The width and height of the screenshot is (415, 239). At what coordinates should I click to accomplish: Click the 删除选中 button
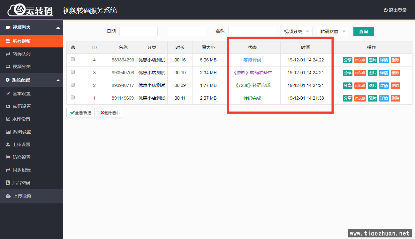click(110, 113)
